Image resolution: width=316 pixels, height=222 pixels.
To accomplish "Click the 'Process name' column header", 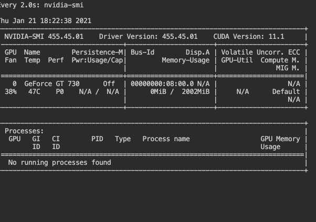I will [x=166, y=139].
